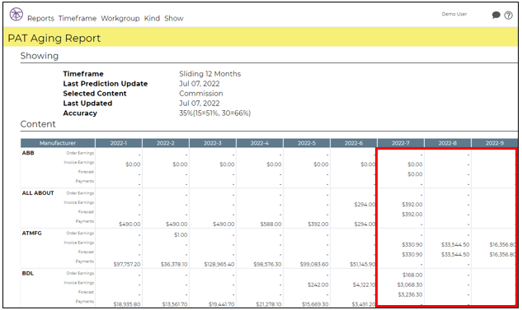Open the Workgroup menu
Image resolution: width=522 pixels, height=310 pixels.
tap(120, 18)
